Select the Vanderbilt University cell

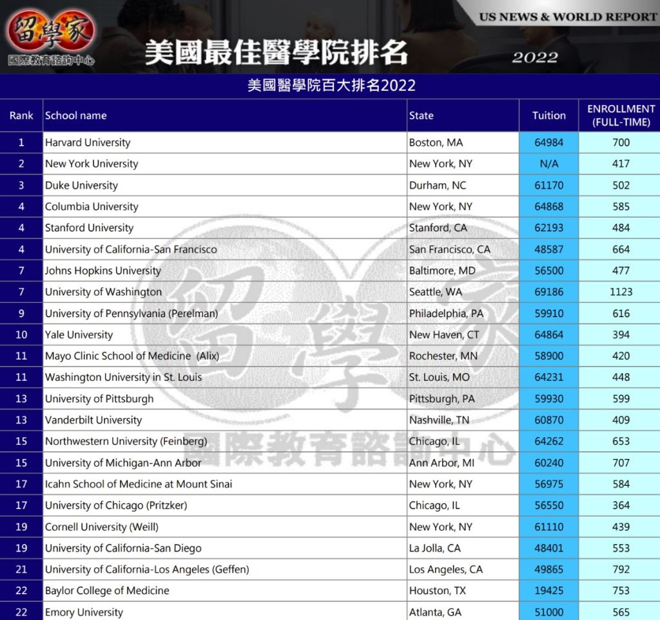point(225,420)
